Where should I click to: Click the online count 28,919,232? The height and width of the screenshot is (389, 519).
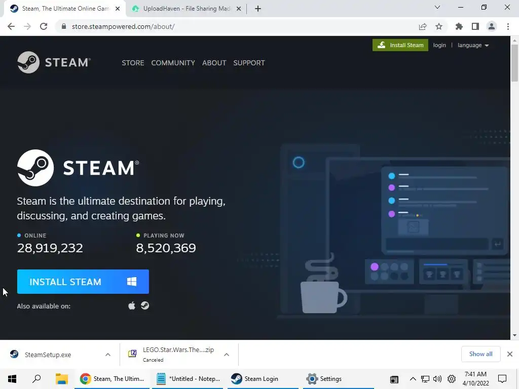50,248
